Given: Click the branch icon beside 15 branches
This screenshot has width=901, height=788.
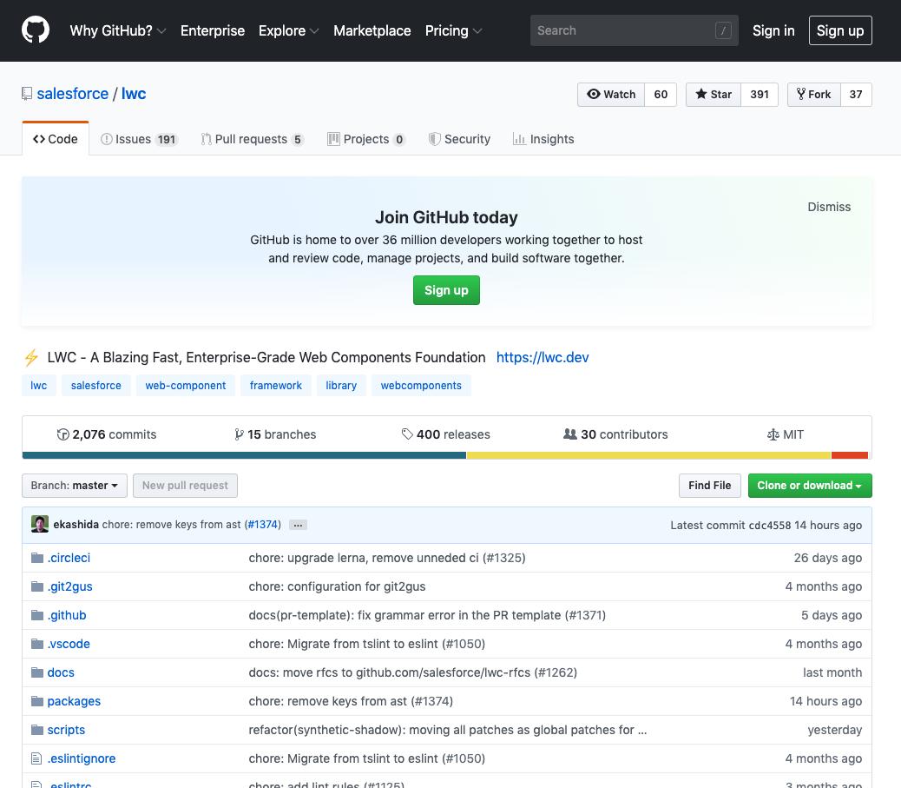Looking at the screenshot, I should click(240, 434).
